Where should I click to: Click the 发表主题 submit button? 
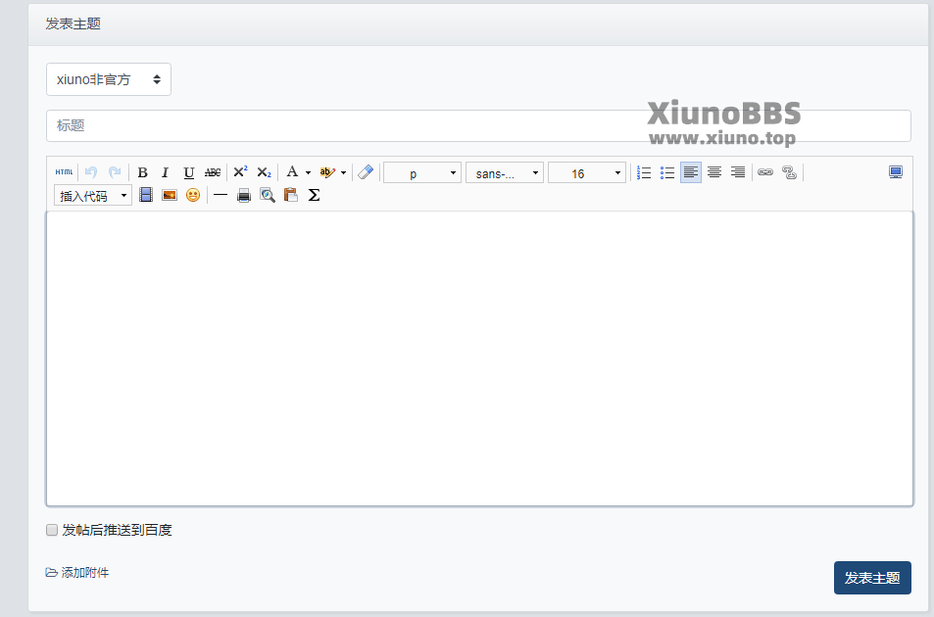tap(872, 578)
